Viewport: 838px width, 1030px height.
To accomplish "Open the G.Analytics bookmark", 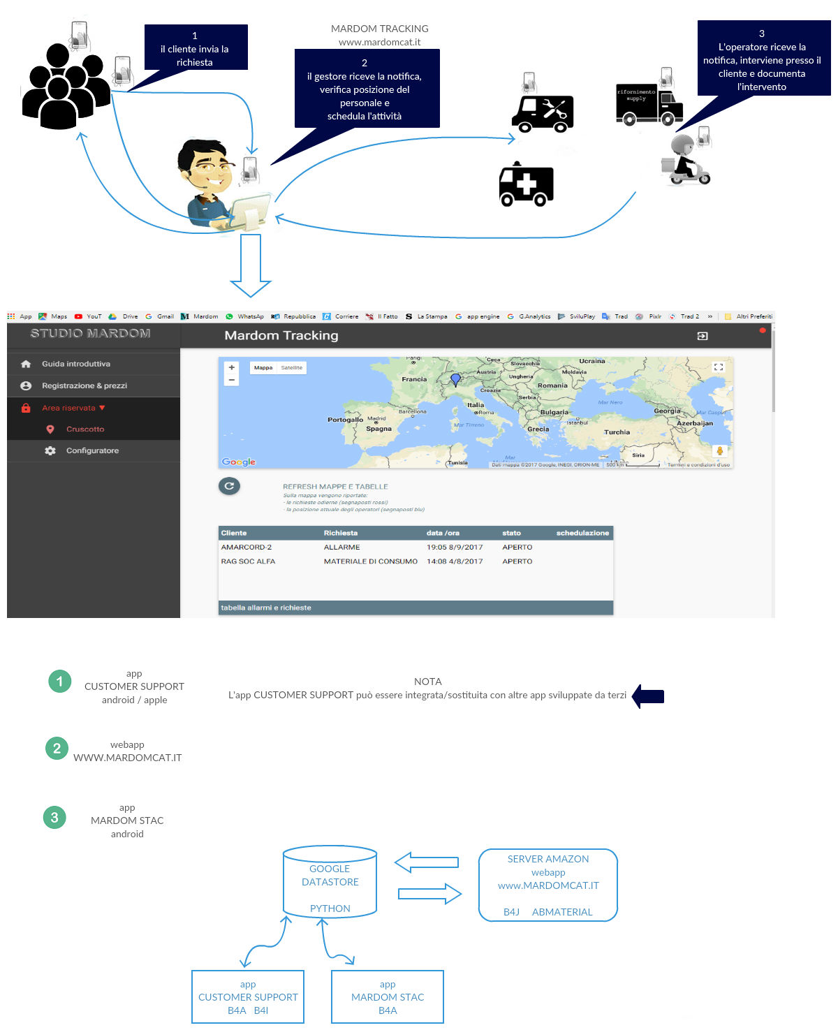I will (529, 316).
